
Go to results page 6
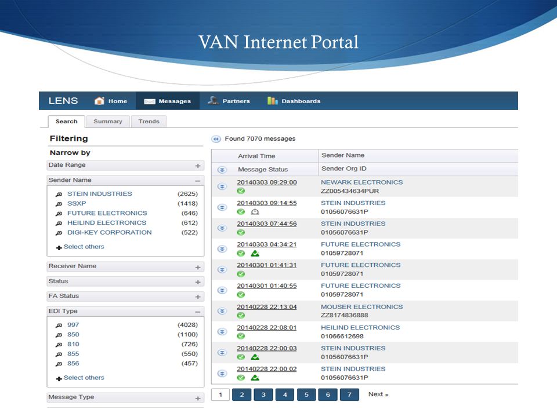(327, 394)
